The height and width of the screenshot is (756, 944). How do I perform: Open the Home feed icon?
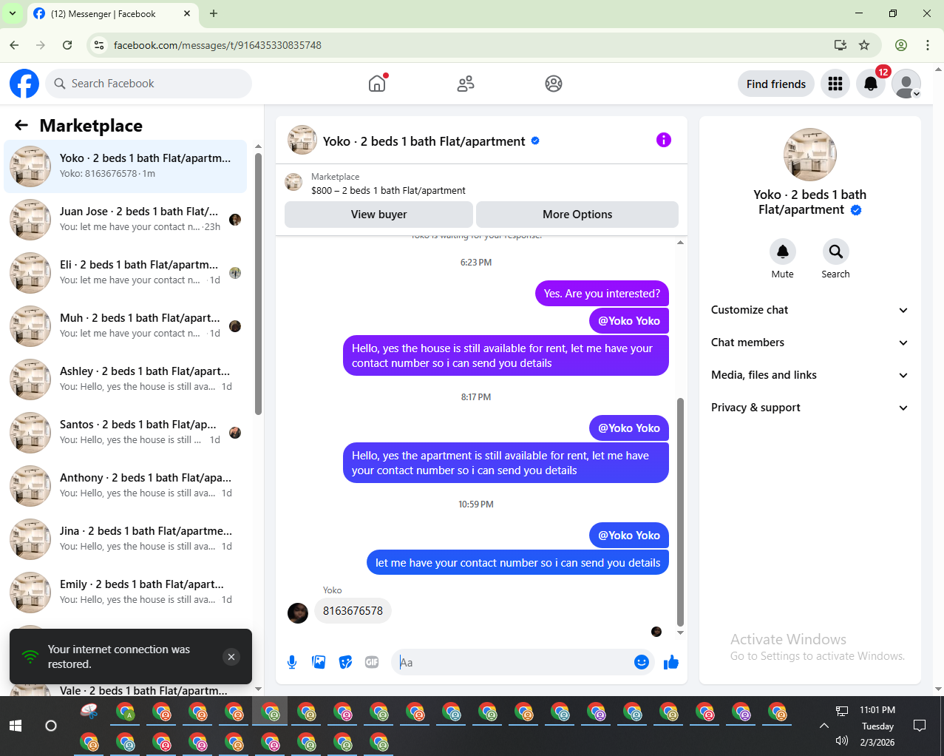coord(377,84)
